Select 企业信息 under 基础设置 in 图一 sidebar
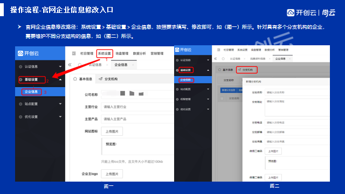The image size is (345, 194). point(40,92)
